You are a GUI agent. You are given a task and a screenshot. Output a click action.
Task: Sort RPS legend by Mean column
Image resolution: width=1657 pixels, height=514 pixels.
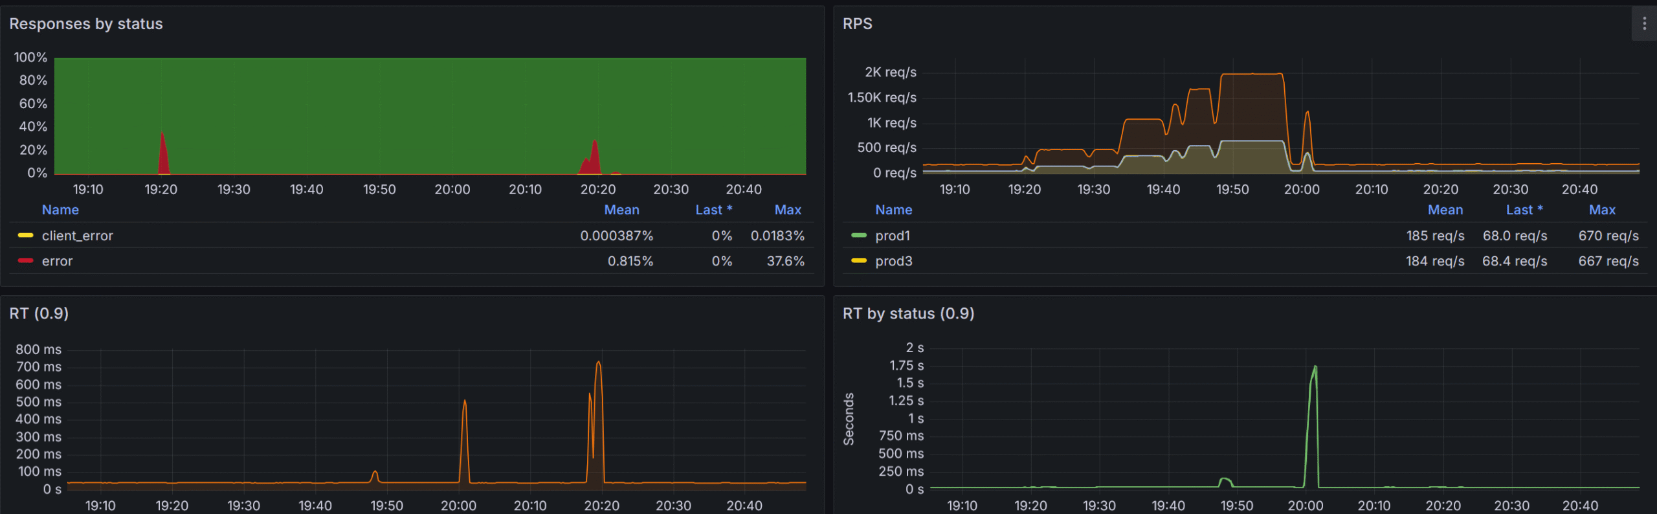[1445, 210]
